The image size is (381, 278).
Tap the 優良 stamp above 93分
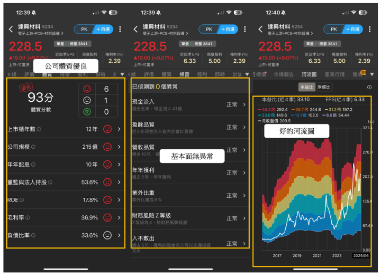click(26, 88)
